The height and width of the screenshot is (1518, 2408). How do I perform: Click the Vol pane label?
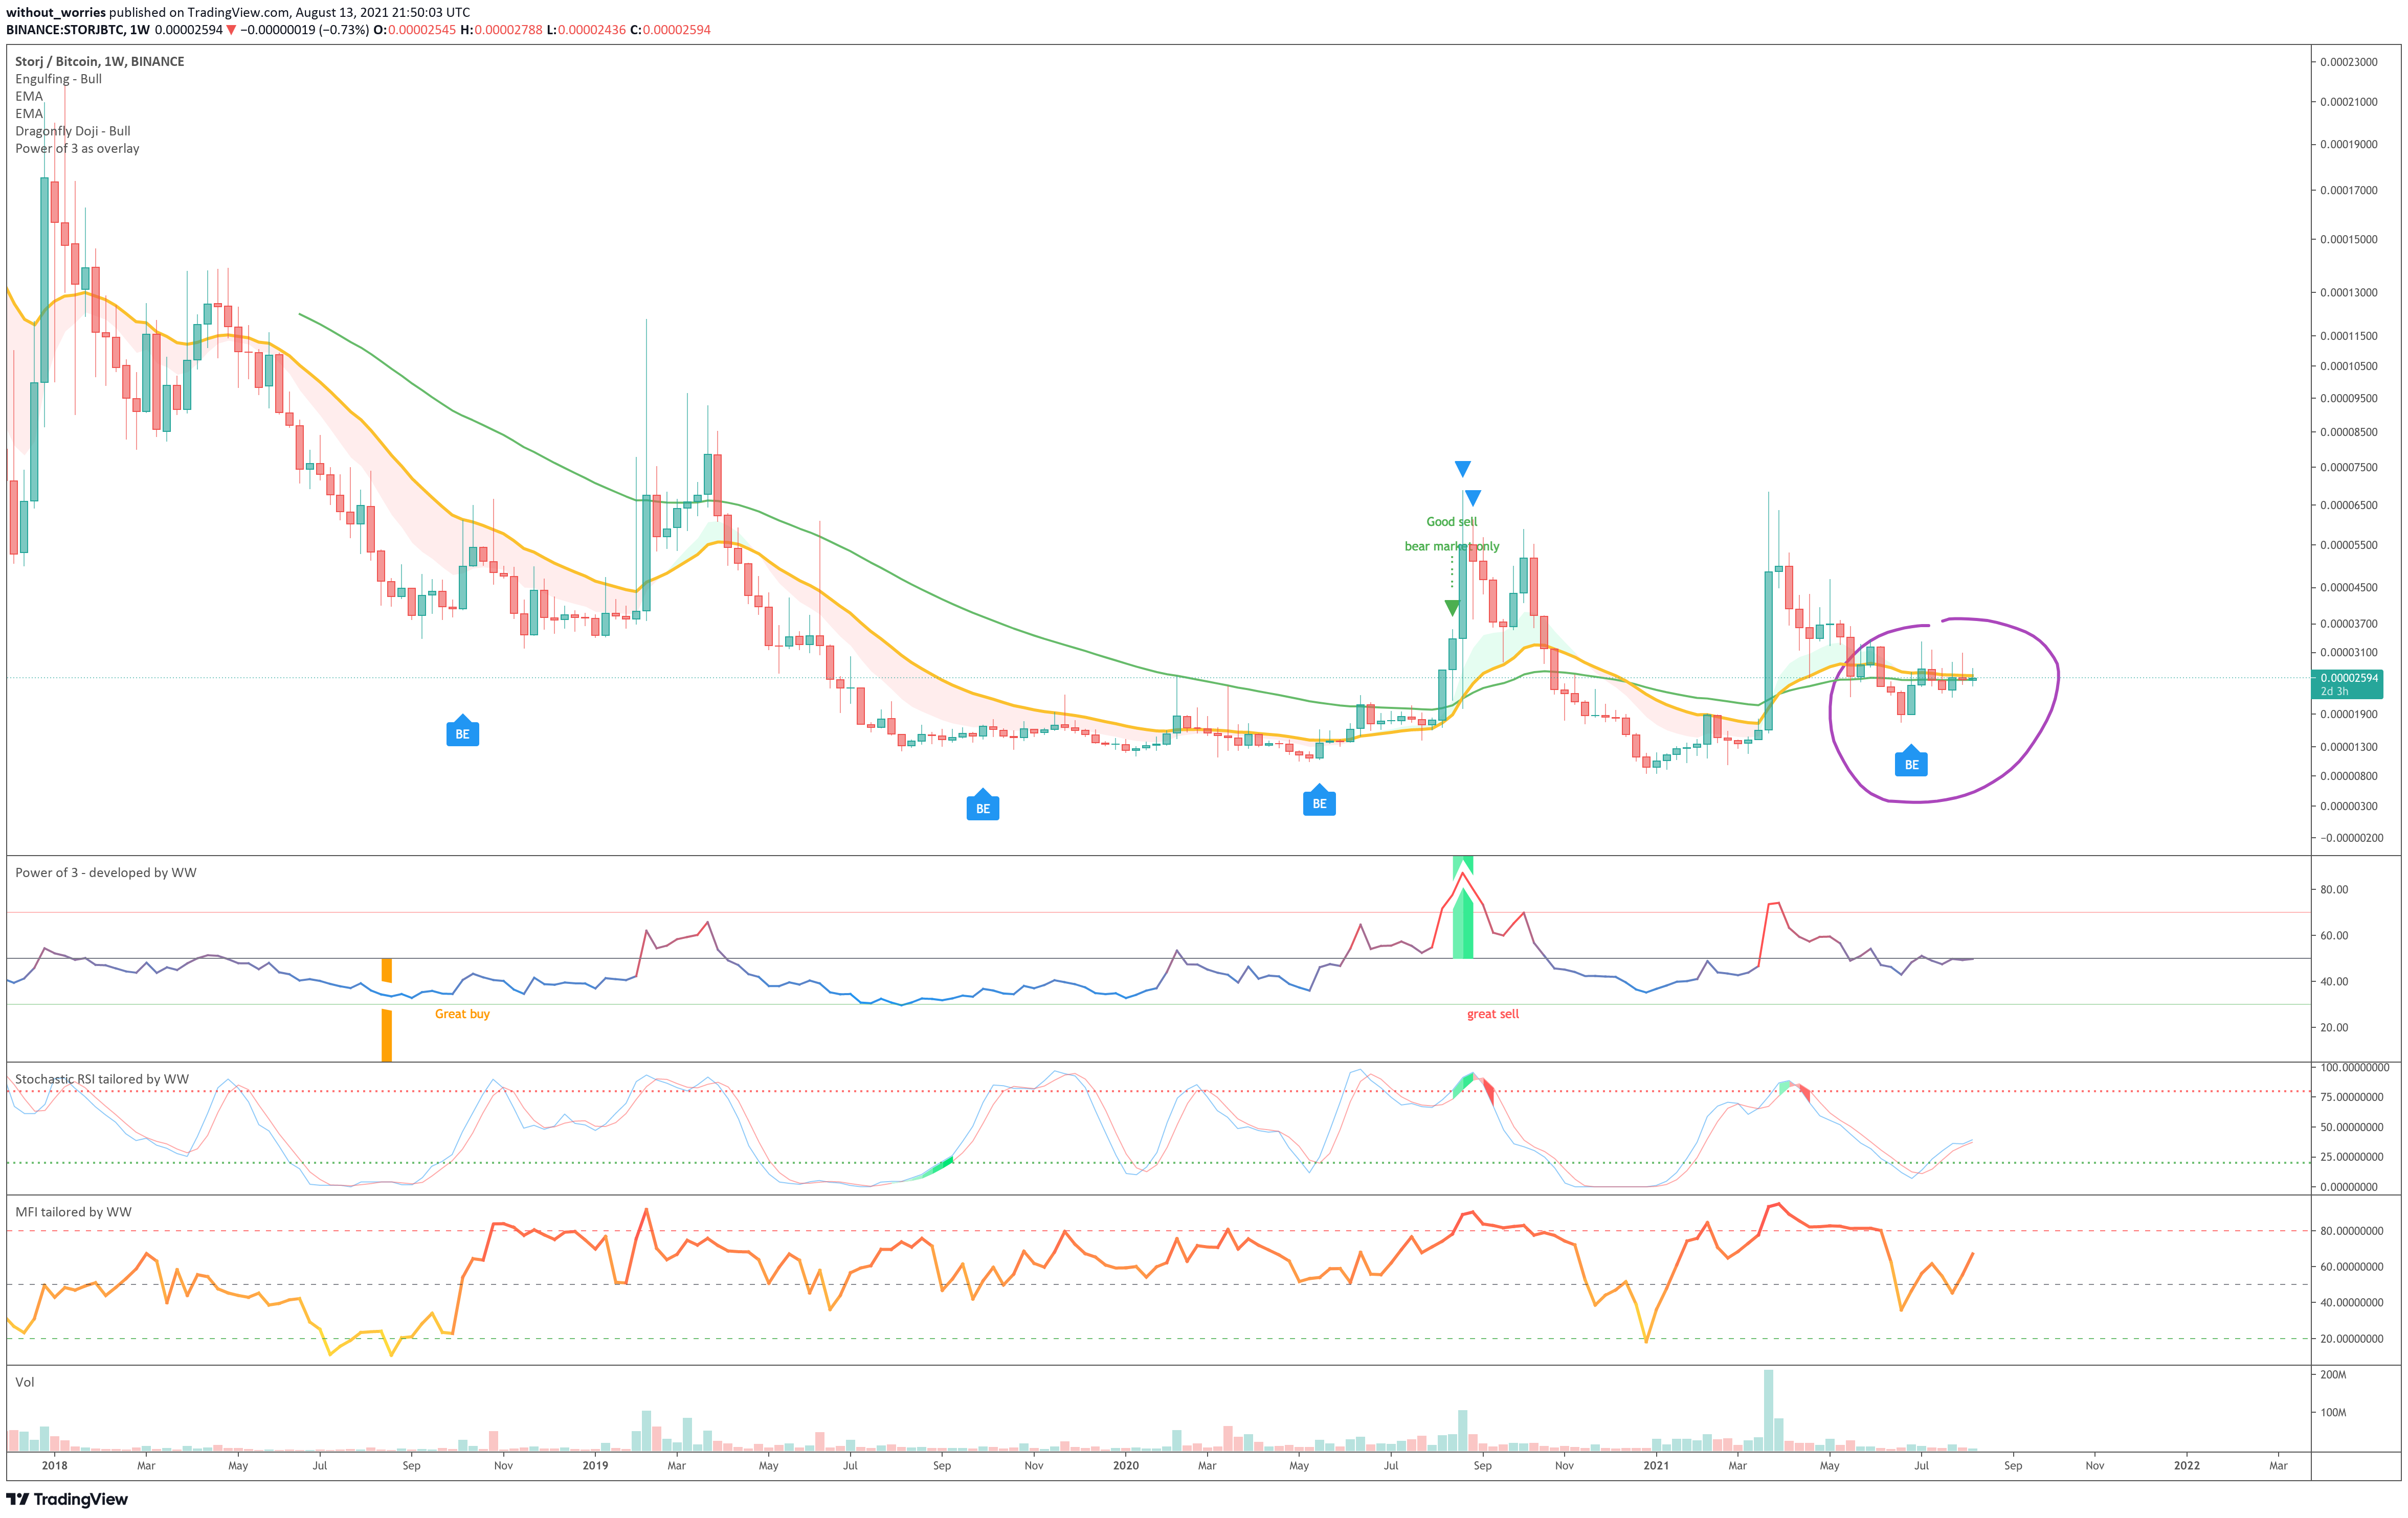pyautogui.click(x=24, y=1382)
